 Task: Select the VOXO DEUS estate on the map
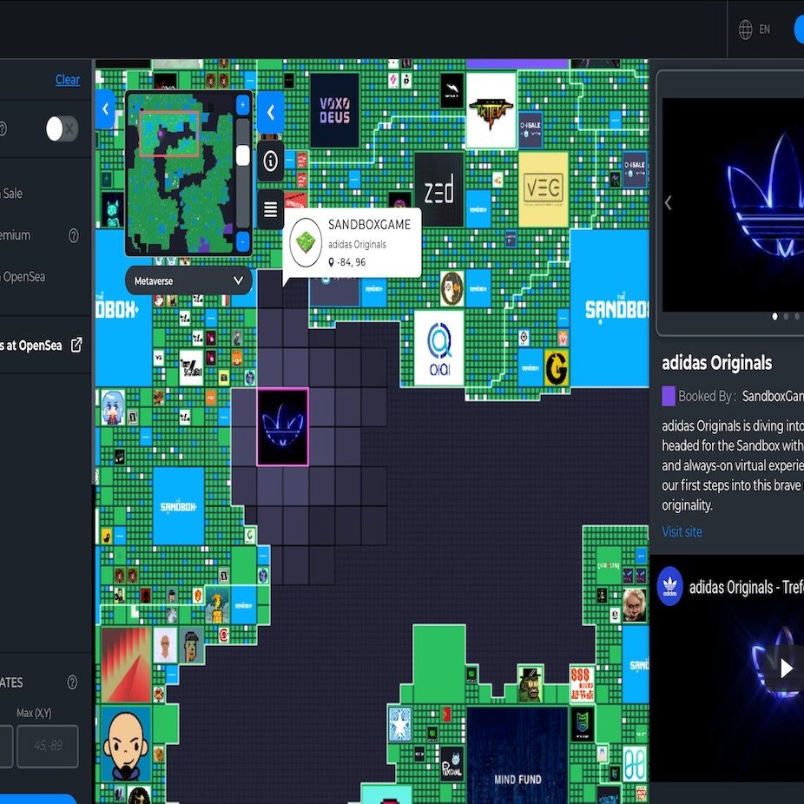[334, 109]
